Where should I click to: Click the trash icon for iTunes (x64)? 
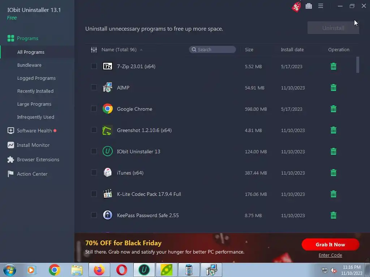click(333, 173)
